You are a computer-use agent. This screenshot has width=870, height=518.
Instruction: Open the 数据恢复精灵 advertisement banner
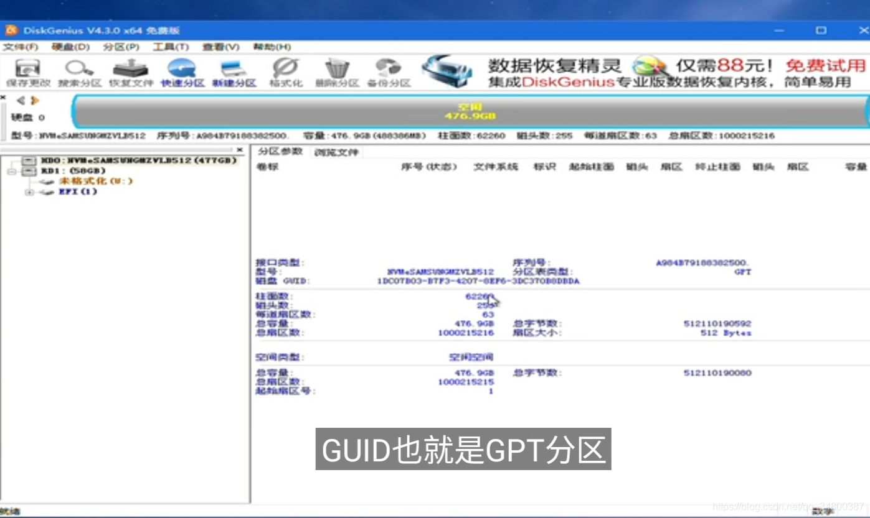point(645,72)
